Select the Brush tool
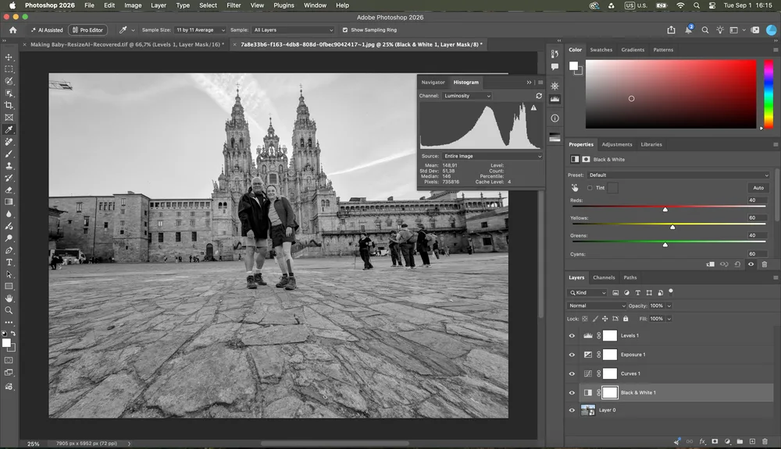 [9, 154]
